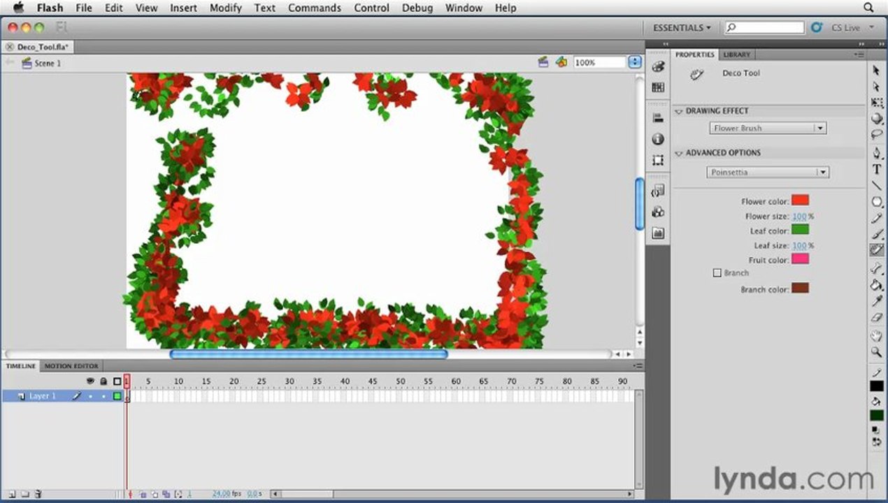888x503 pixels.
Task: Open the Swatches panel icon
Action: pyautogui.click(x=657, y=87)
